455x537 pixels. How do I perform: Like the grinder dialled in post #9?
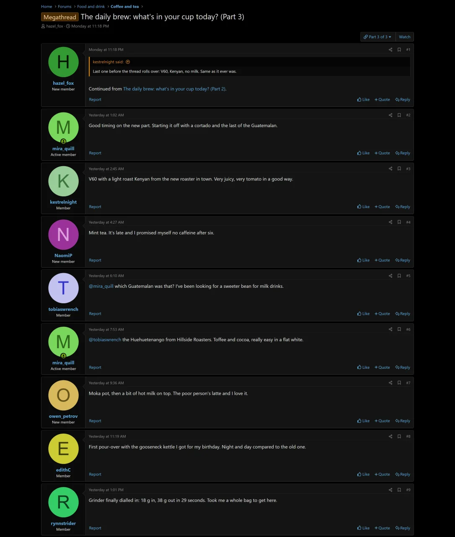[x=363, y=528]
